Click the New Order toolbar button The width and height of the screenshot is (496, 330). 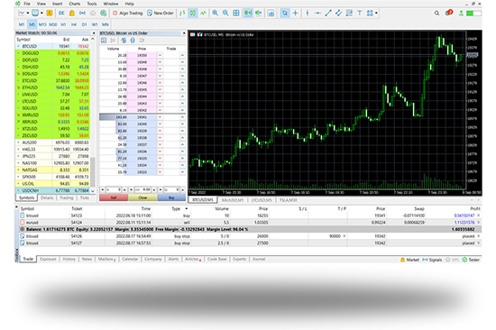tap(161, 13)
